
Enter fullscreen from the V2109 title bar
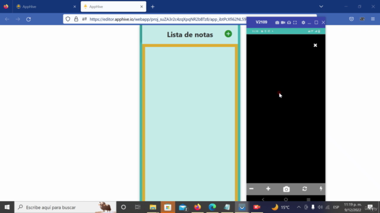[x=295, y=22]
